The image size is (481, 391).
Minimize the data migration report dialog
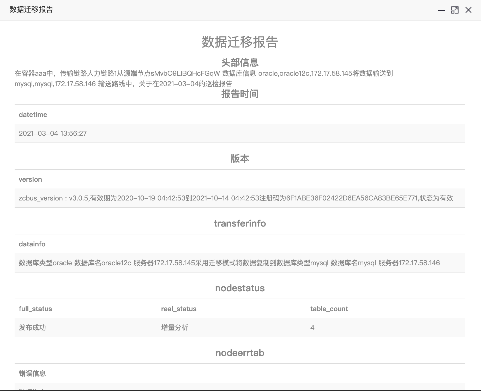click(x=441, y=10)
